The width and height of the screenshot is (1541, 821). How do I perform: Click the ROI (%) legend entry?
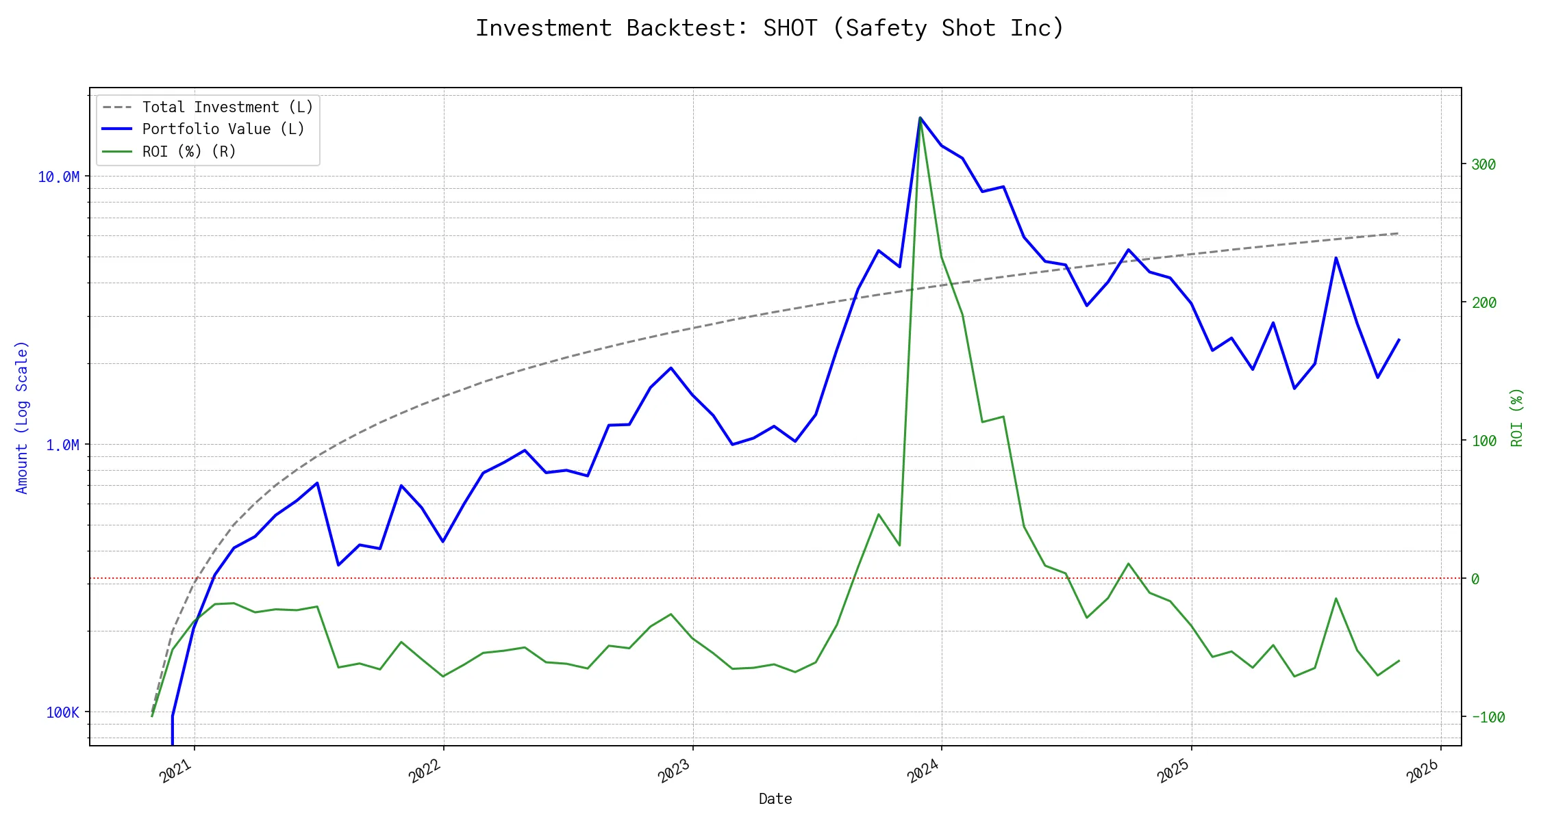click(189, 152)
